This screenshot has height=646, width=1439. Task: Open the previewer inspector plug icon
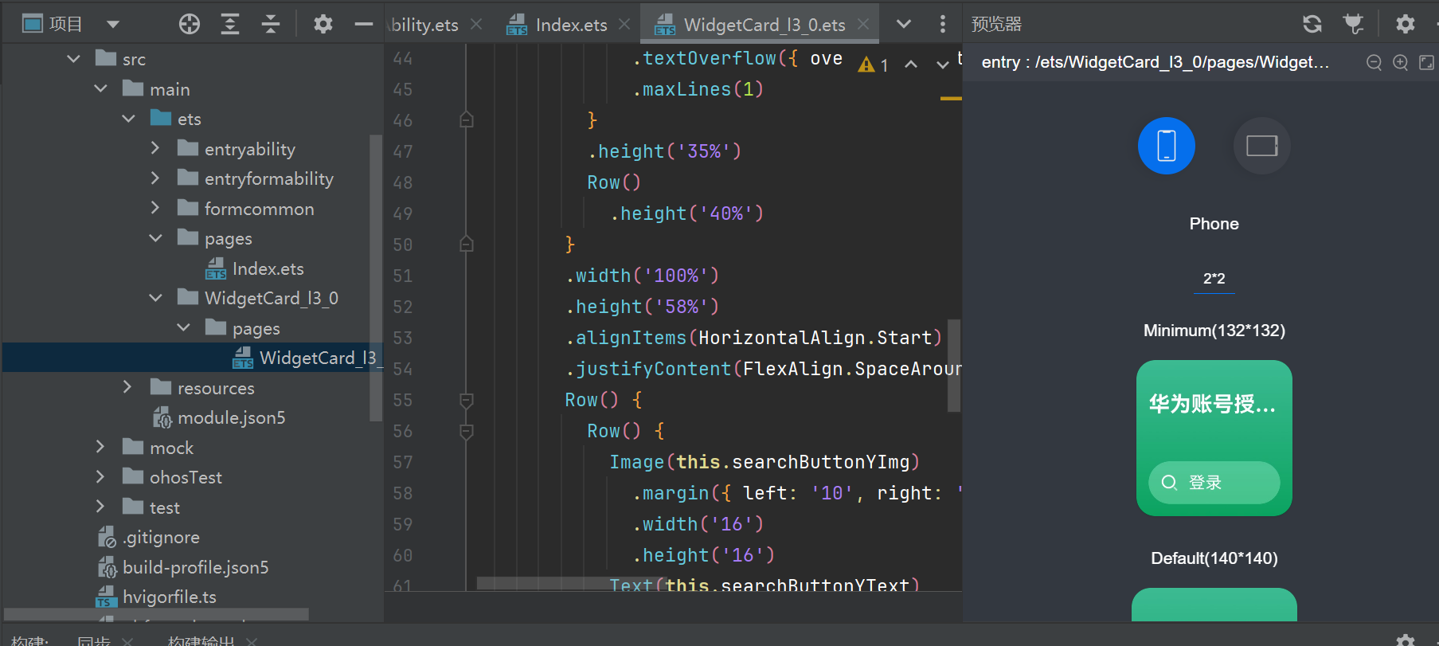(1354, 24)
